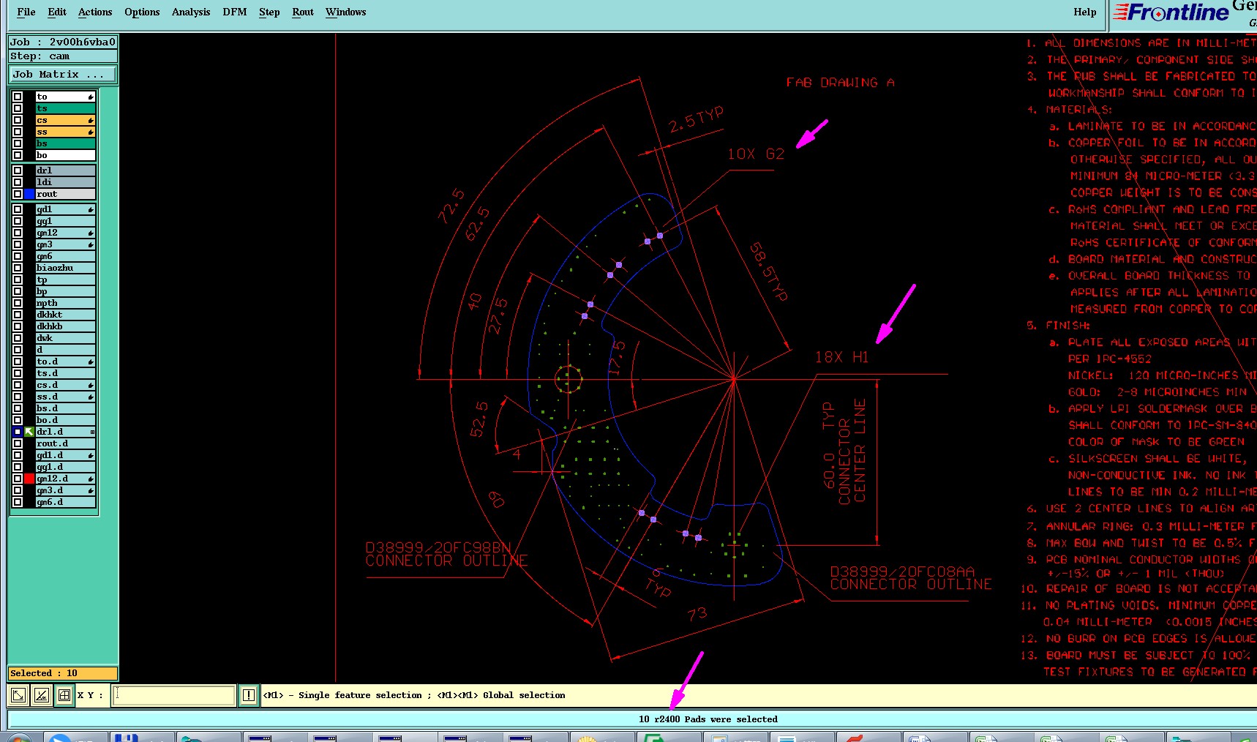Toggle the checkbox for 'dkhkt' layer
Image resolution: width=1257 pixels, height=742 pixels.
pyautogui.click(x=18, y=315)
